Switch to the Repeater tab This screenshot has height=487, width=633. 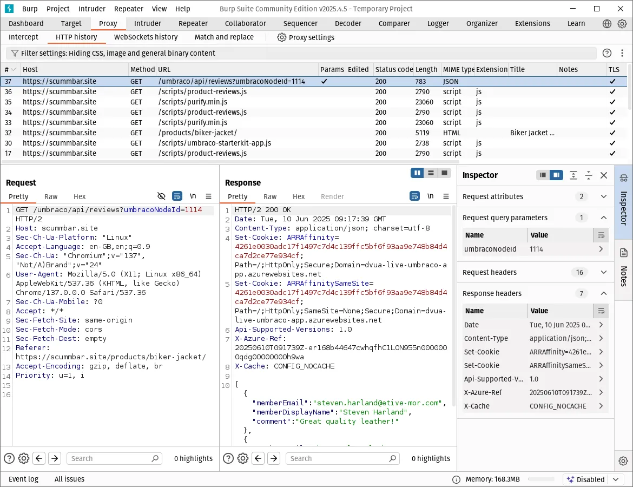(x=193, y=24)
